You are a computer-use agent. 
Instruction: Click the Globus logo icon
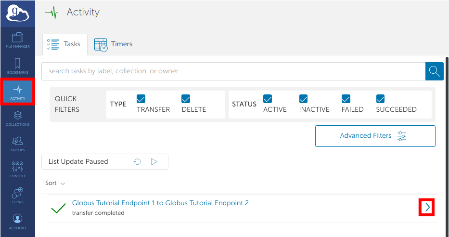(17, 13)
